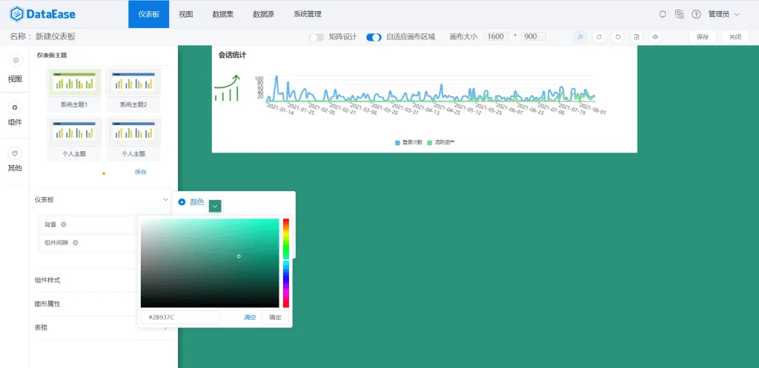This screenshot has height=368, width=759.
Task: Select the 颜色 radio button
Action: (x=182, y=201)
